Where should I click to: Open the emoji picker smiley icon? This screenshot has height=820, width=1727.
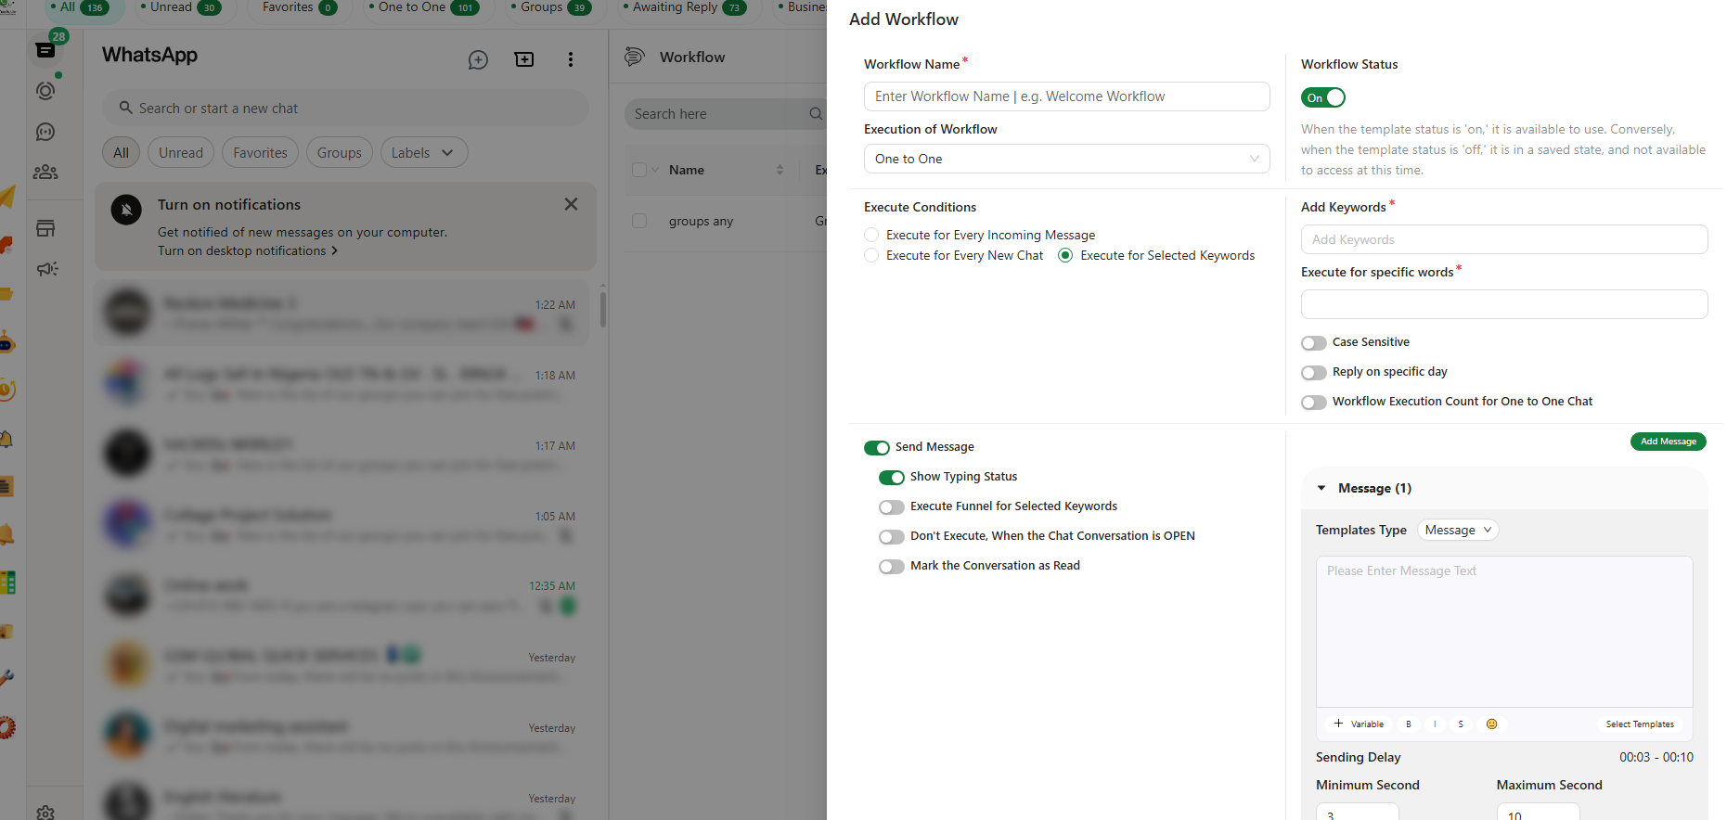pos(1492,724)
